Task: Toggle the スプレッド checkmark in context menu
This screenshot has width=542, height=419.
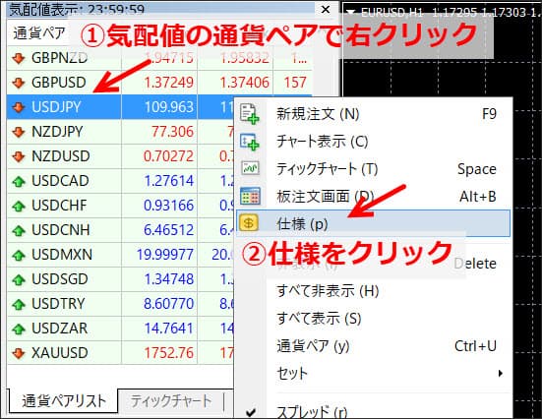Action: pyautogui.click(x=251, y=412)
